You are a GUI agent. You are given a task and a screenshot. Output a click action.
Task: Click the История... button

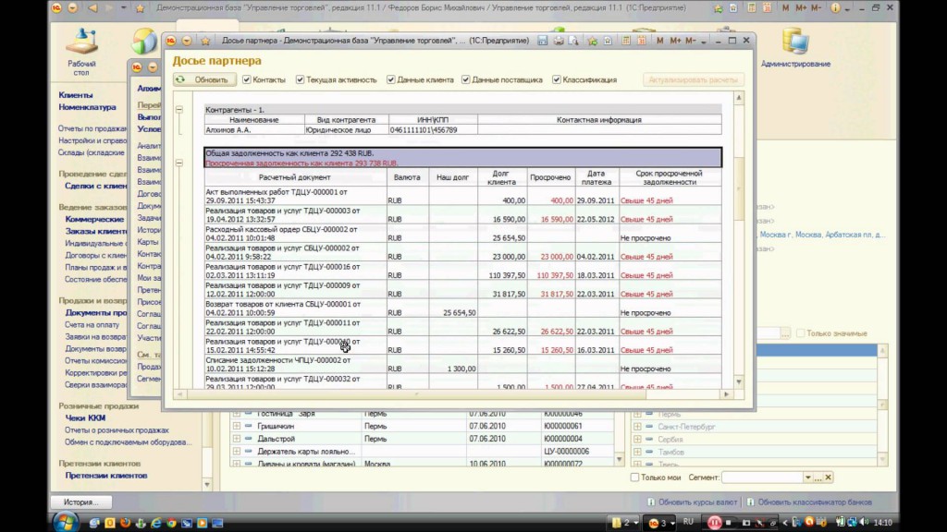point(81,502)
